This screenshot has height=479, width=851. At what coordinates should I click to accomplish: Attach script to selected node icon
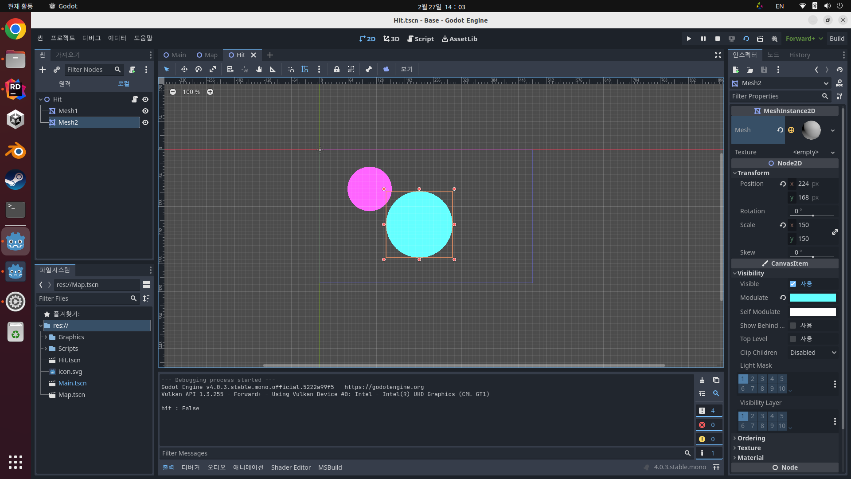point(132,70)
